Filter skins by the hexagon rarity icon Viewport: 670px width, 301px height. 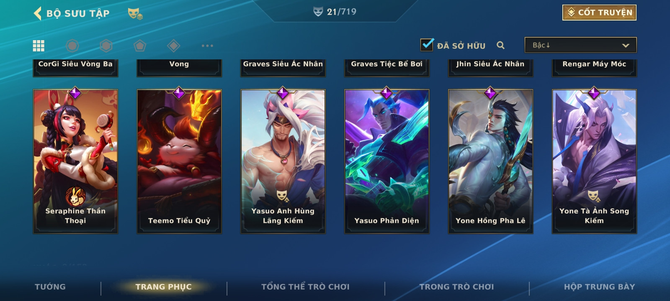[x=106, y=46]
